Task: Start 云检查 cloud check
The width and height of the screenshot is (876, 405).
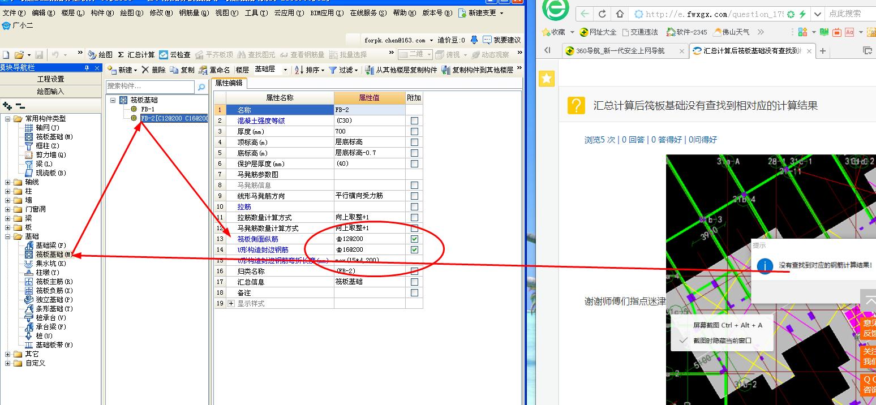Action: click(x=174, y=55)
